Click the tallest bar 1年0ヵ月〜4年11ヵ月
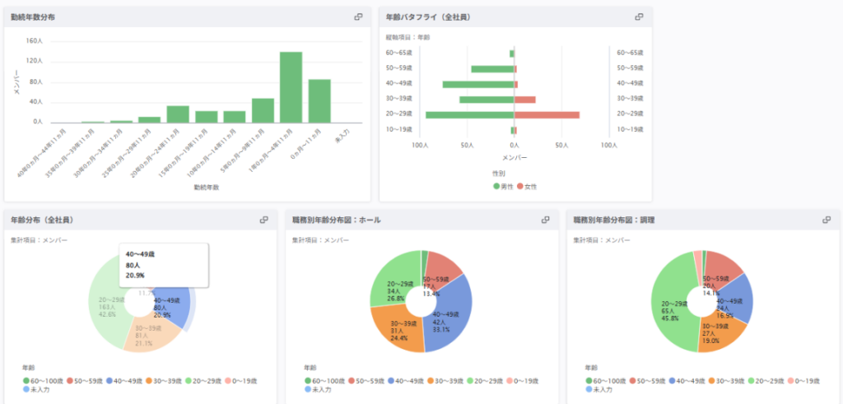Viewport: 843px width, 404px height. tap(291, 87)
